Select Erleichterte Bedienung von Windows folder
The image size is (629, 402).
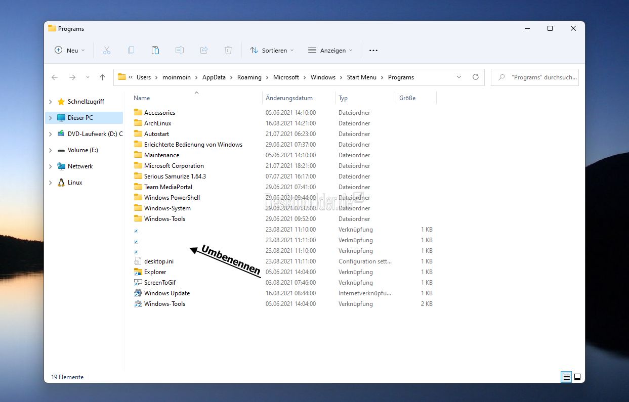[x=193, y=145]
